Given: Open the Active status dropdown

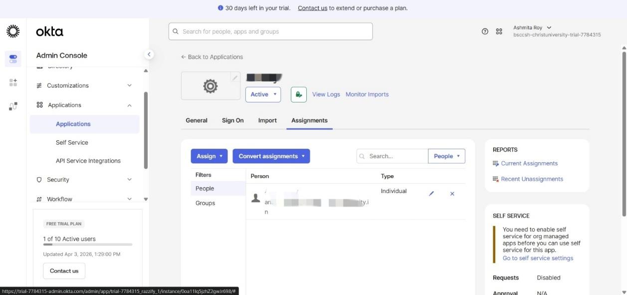Looking at the screenshot, I should [263, 95].
